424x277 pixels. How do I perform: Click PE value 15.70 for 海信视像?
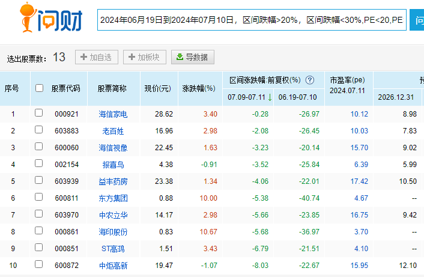(x=359, y=147)
